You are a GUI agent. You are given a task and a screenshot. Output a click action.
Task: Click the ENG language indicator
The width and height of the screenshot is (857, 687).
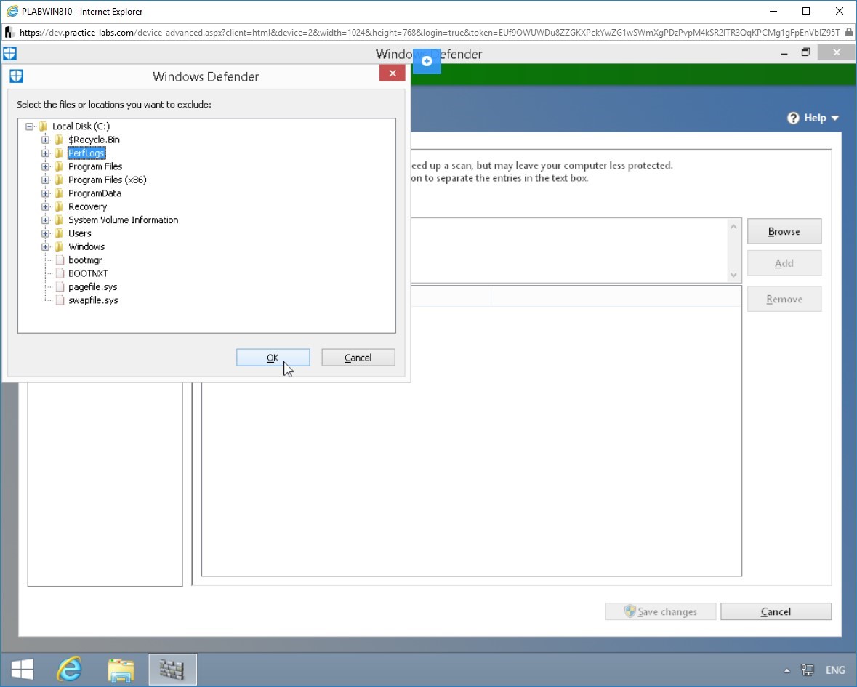pyautogui.click(x=835, y=670)
